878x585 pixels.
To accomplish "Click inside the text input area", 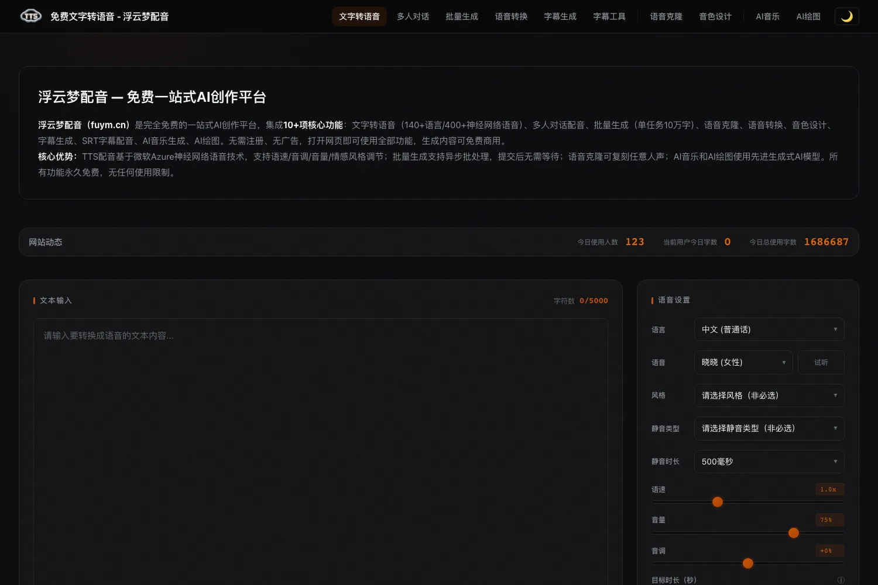I will [321, 452].
